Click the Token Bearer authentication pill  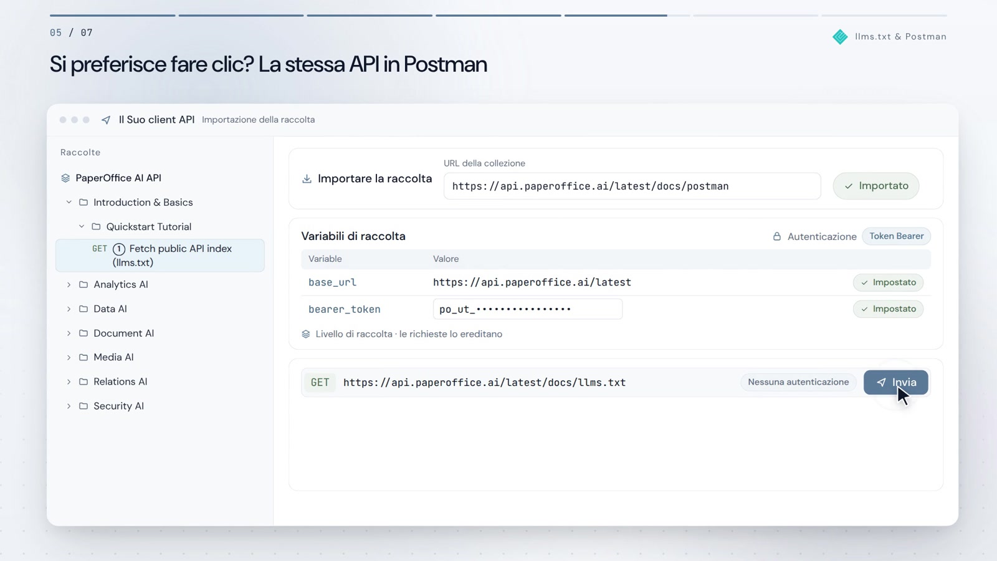[896, 236]
